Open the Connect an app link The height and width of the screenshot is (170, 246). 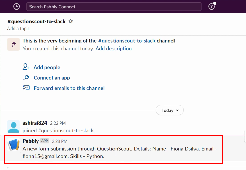pyautogui.click(x=52, y=78)
